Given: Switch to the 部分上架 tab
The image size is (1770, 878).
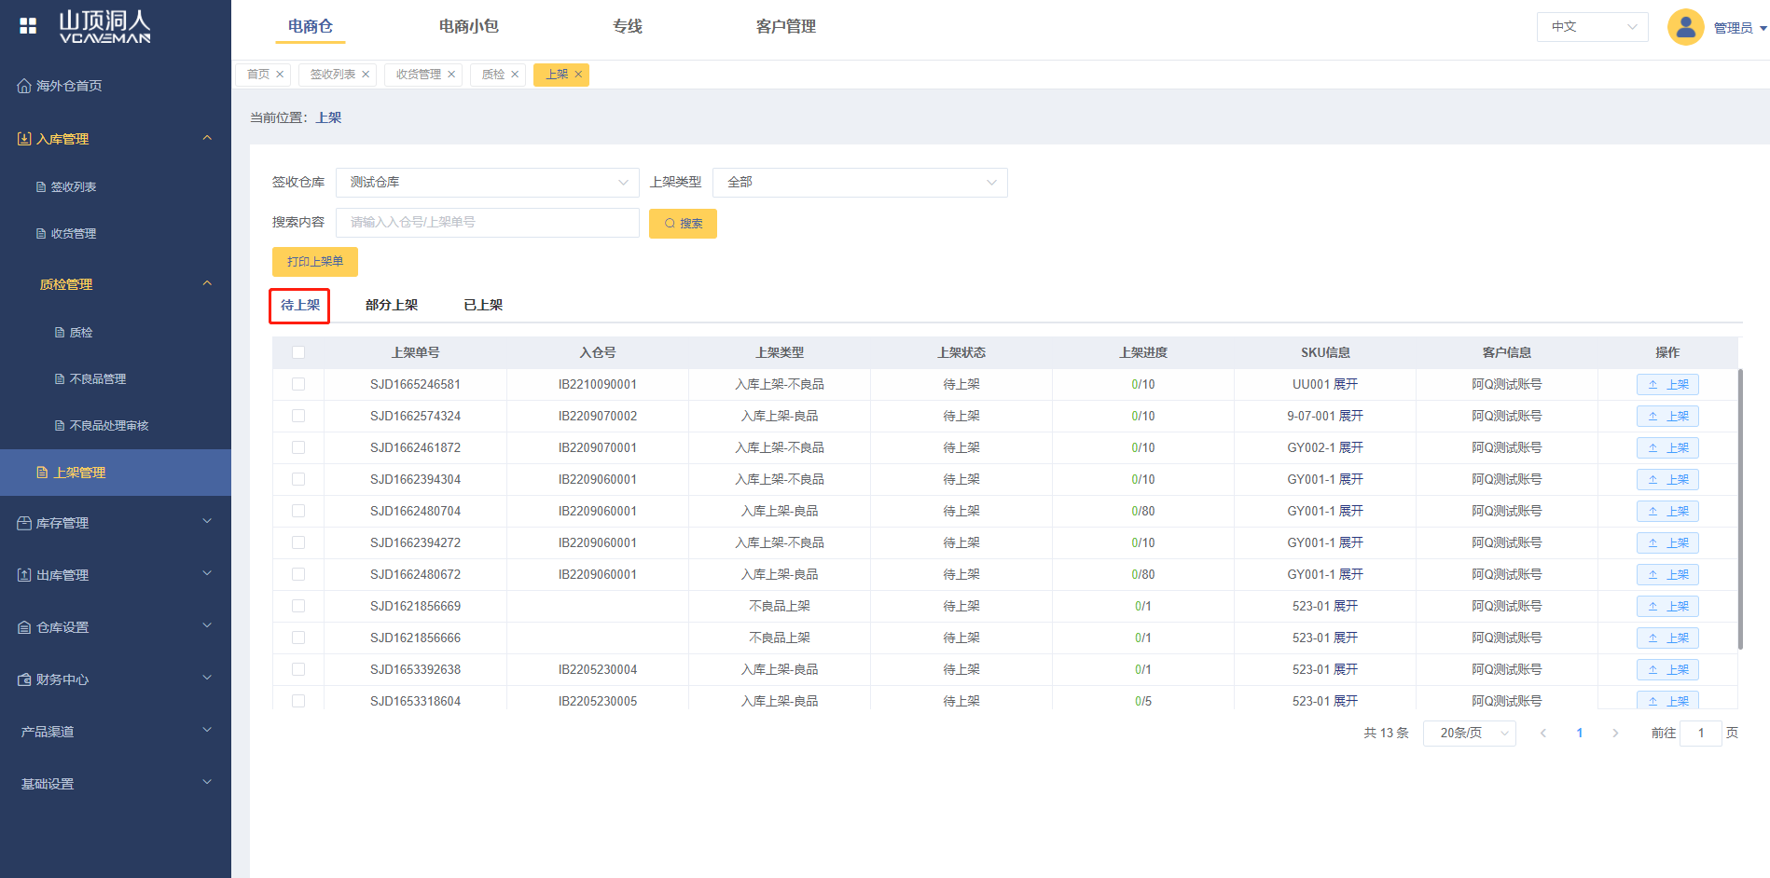Looking at the screenshot, I should 392,305.
